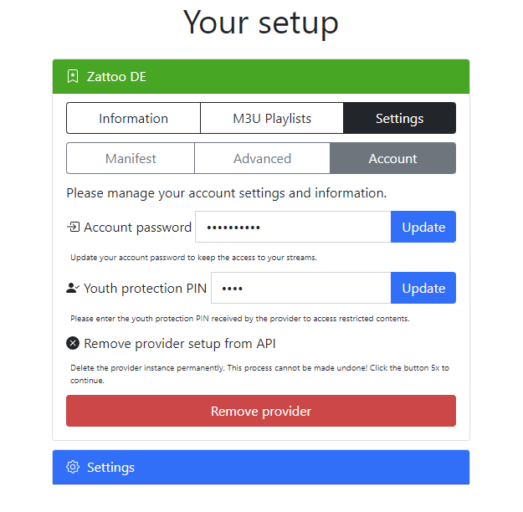Click the login arrow icon by Account password

coord(74,228)
